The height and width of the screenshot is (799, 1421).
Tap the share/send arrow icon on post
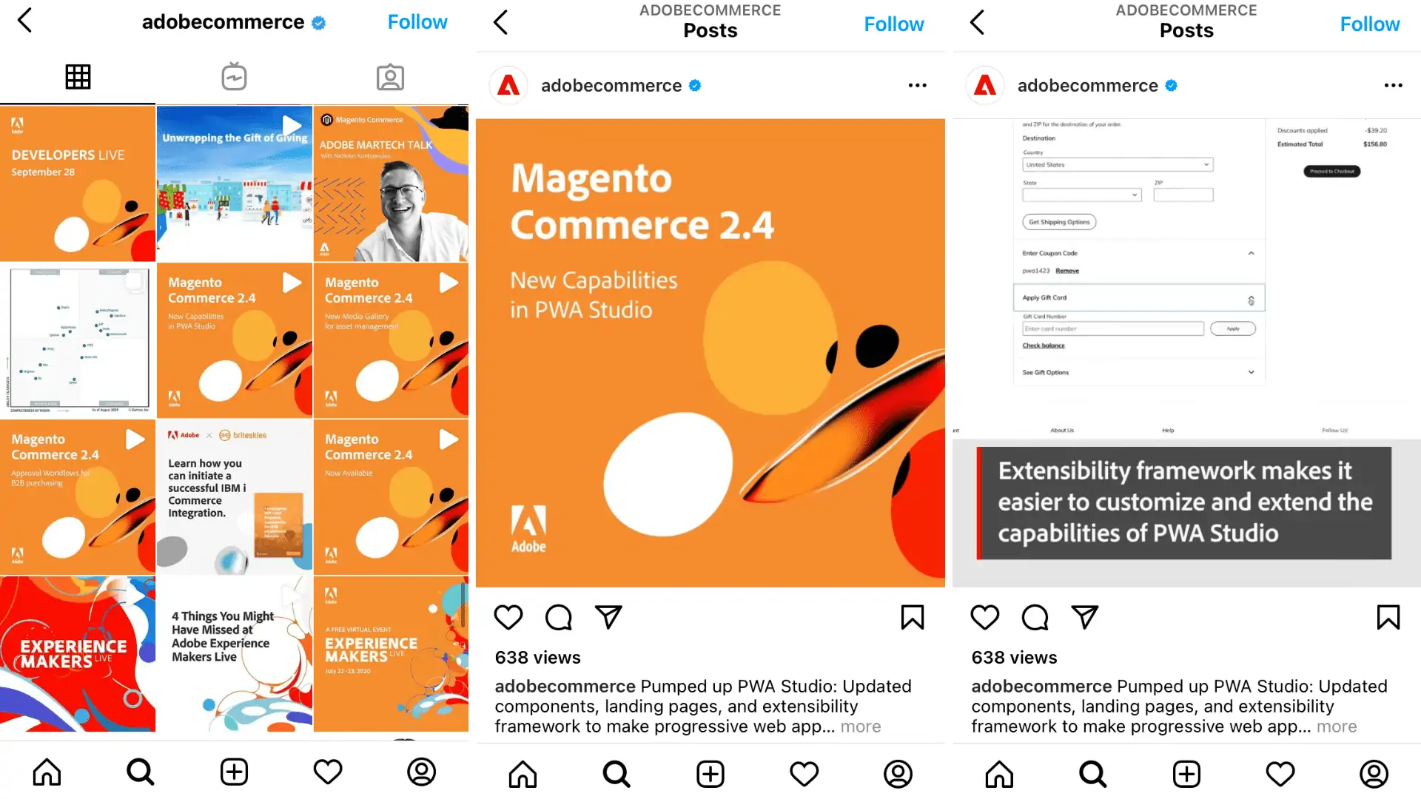coord(609,616)
